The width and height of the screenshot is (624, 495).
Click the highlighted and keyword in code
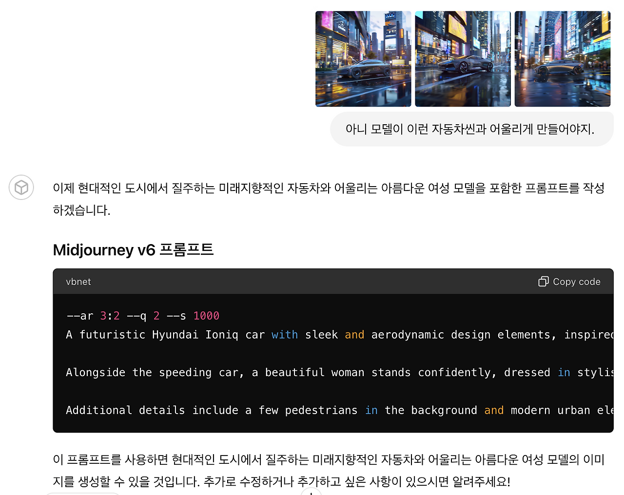[354, 335]
